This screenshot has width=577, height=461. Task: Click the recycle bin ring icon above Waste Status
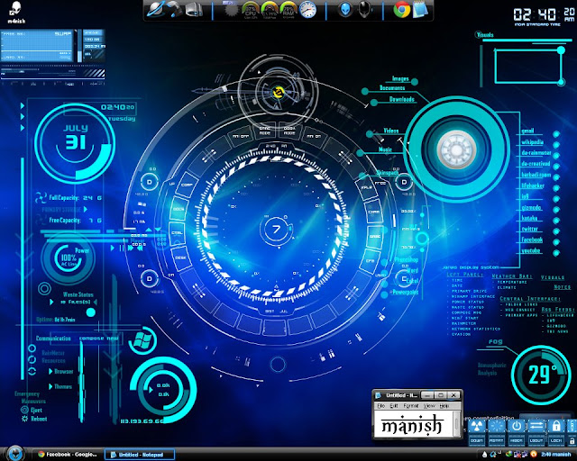pos(44,289)
